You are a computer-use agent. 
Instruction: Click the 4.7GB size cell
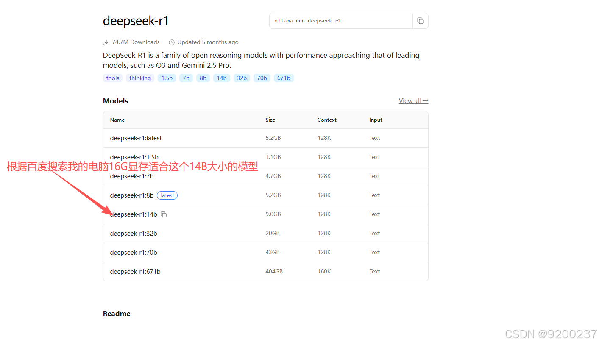click(273, 176)
